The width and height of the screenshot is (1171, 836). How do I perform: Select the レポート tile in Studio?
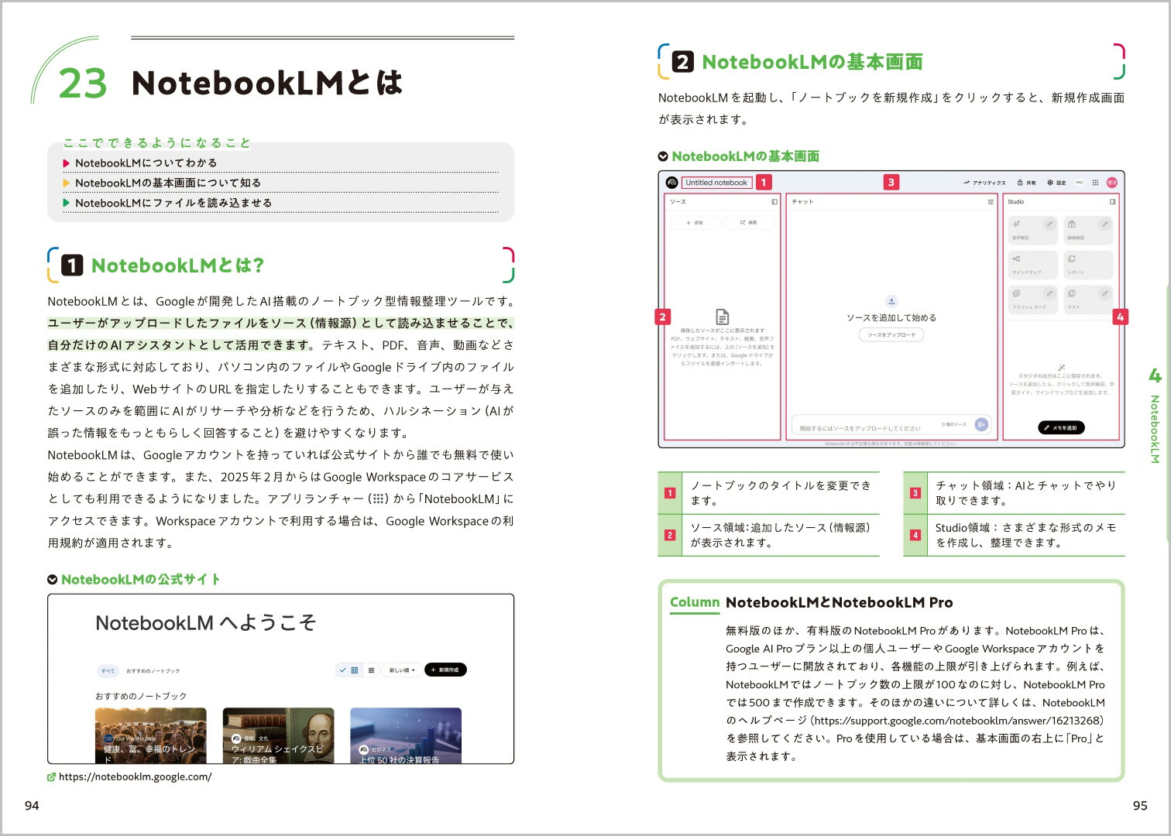pos(1088,265)
